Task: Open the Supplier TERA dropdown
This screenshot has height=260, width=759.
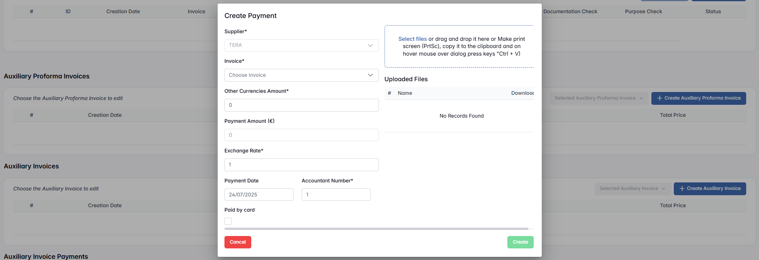Action: pyautogui.click(x=296, y=45)
